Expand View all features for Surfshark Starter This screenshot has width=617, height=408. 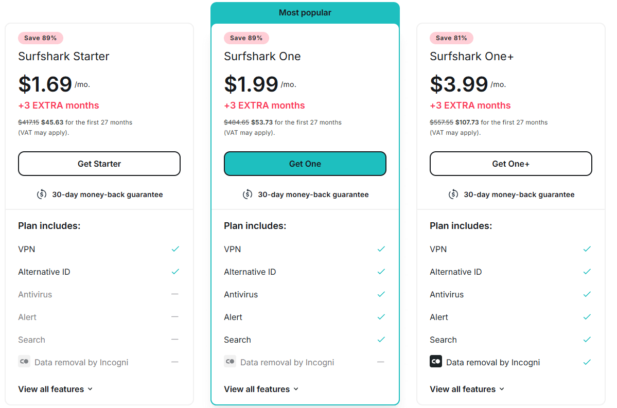click(x=56, y=389)
